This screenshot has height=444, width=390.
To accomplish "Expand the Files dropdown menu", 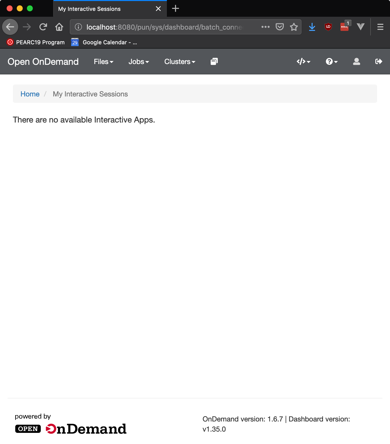I will (x=103, y=62).
